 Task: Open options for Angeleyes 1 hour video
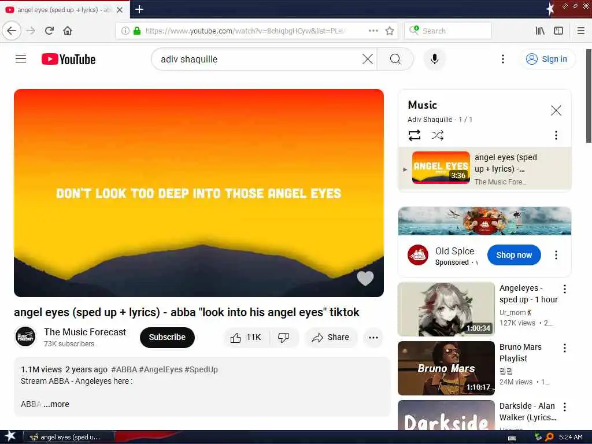(564, 289)
